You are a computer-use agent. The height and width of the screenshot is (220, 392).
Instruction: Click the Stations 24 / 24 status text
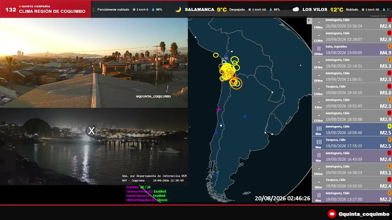pos(138,187)
